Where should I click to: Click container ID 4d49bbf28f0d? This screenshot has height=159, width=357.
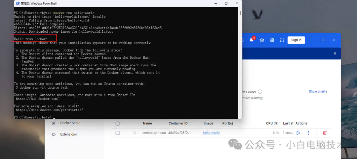tap(179, 133)
